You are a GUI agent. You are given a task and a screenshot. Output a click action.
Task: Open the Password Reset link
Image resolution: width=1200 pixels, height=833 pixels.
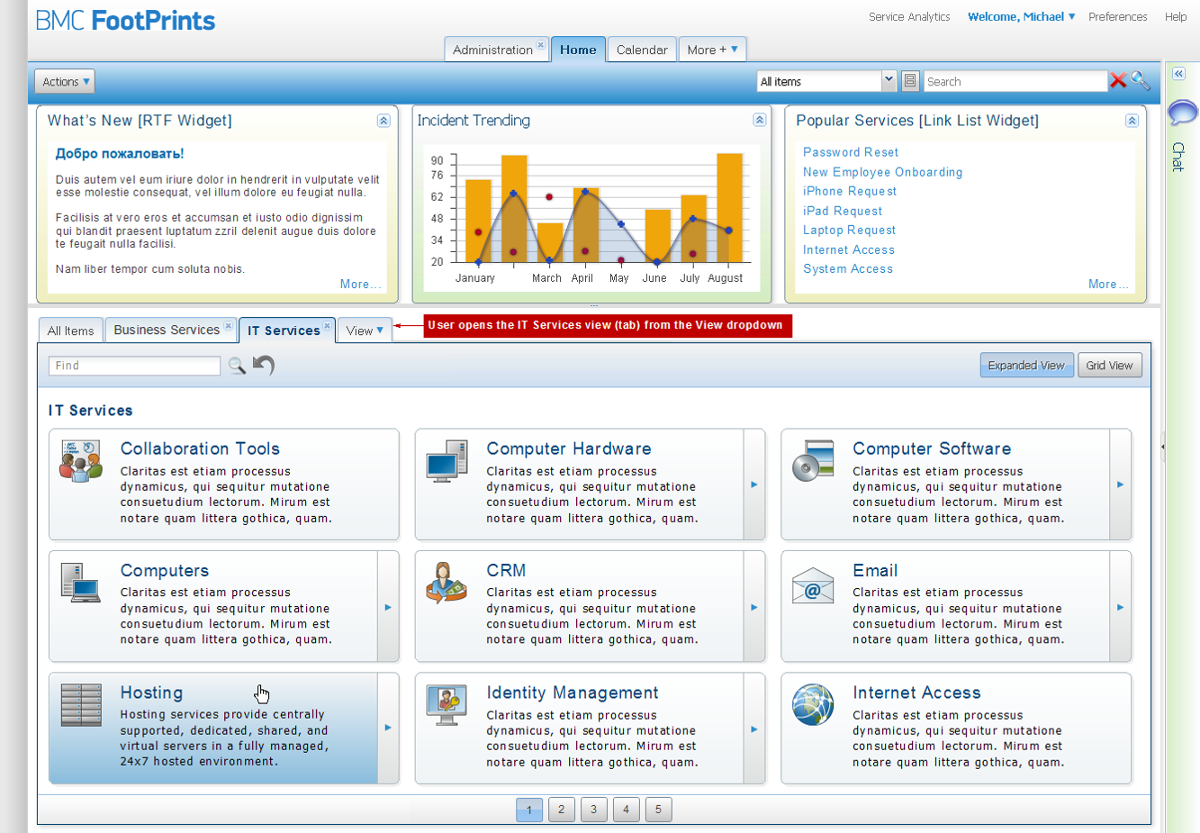tap(850, 152)
